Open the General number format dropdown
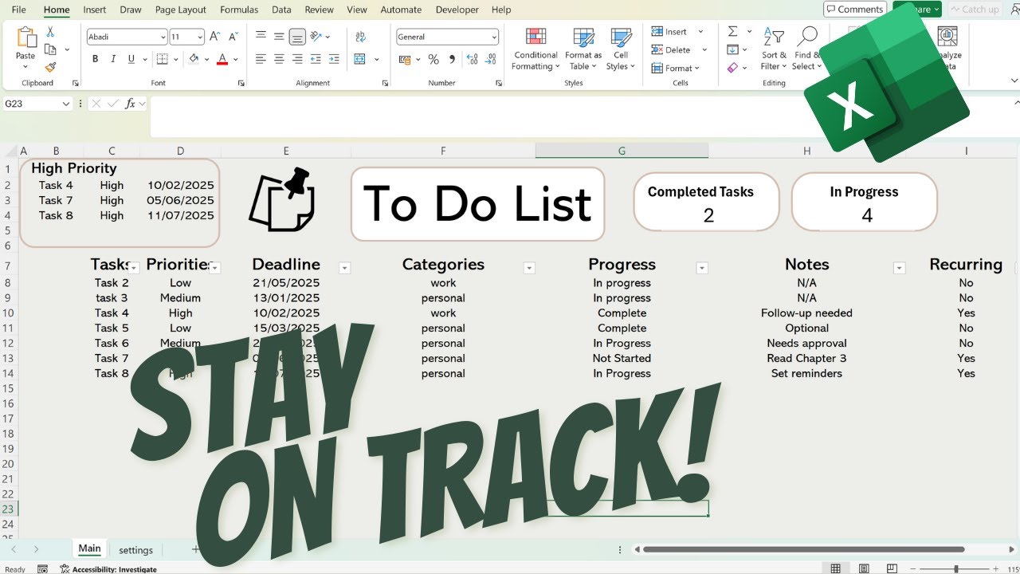The width and height of the screenshot is (1020, 574). click(494, 37)
